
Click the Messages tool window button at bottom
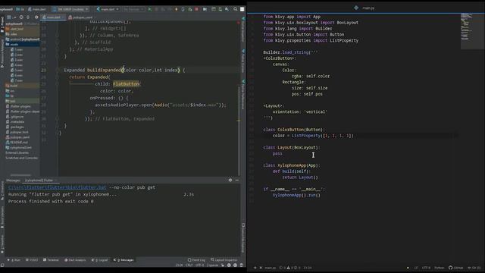124,260
